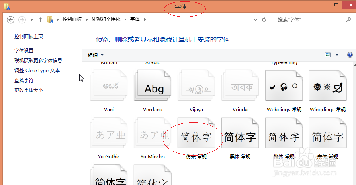Screen dimensions: 356x185
Task: Open Help with the question mark icon
Action: pos(350,55)
